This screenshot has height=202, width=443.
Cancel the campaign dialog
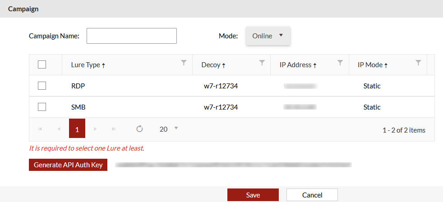pos(312,195)
